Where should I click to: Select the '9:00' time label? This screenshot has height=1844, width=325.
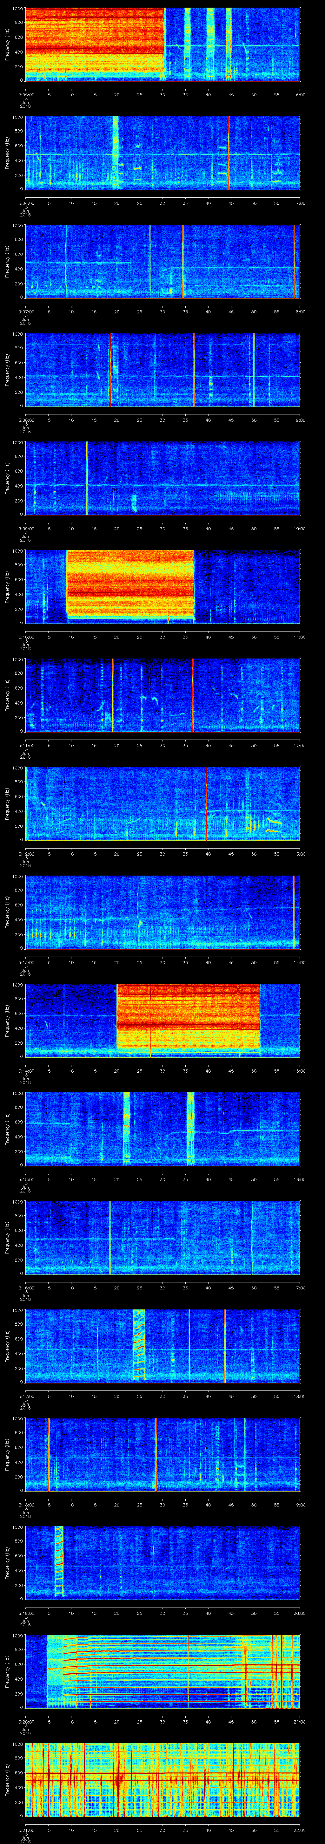coord(300,420)
